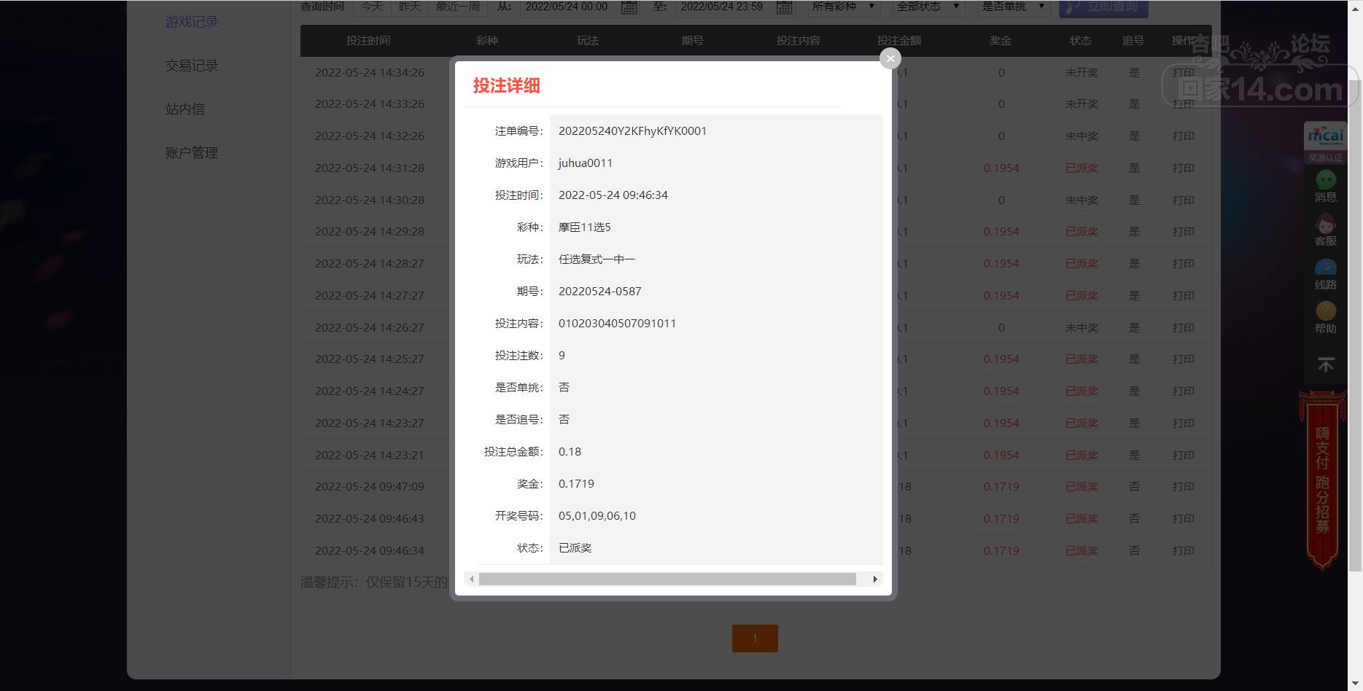Image resolution: width=1363 pixels, height=691 pixels.
Task: Select the 昨天 quick filter
Action: tap(410, 7)
